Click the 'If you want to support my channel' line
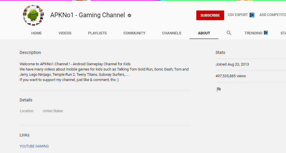Screen dimensions: 286x153 point(69,80)
